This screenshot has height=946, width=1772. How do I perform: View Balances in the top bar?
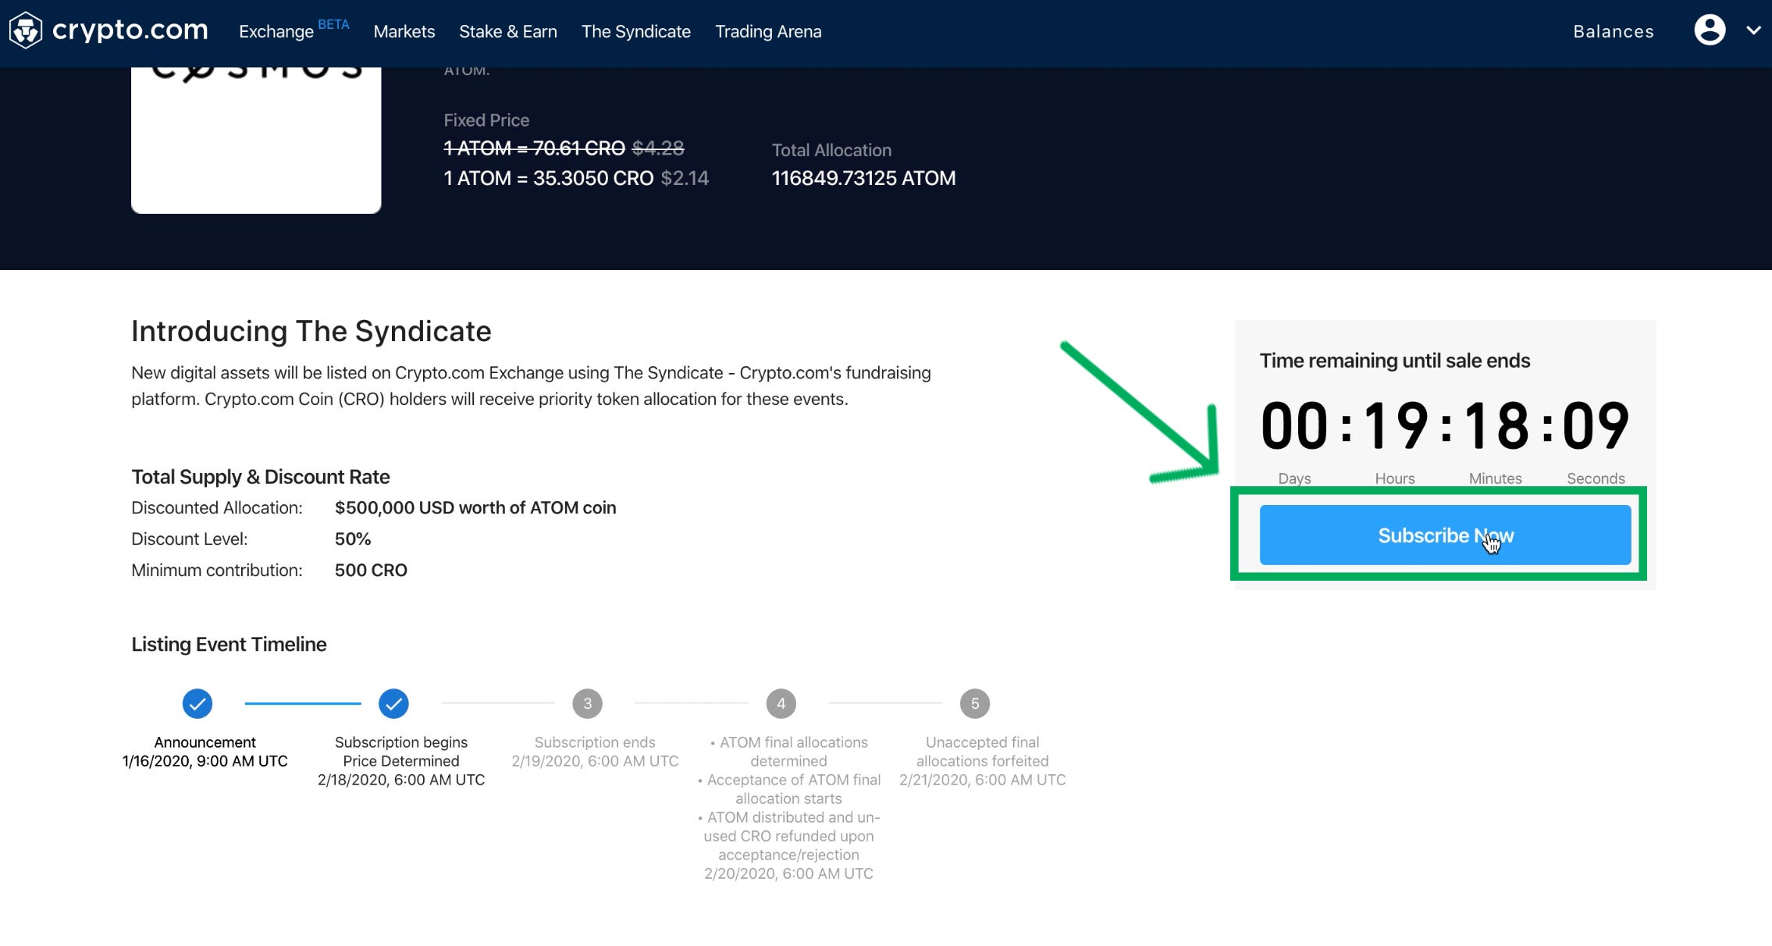coord(1614,31)
